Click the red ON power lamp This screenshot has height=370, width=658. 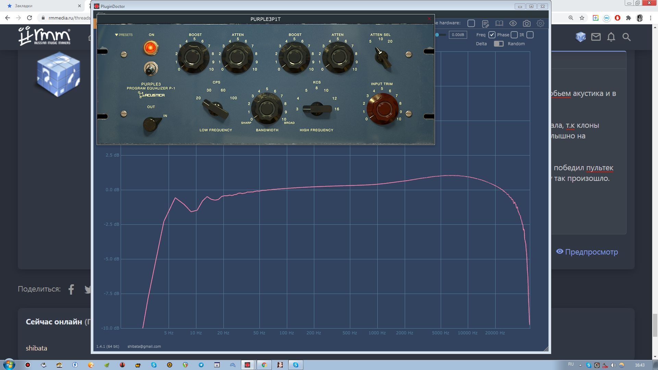tap(150, 48)
